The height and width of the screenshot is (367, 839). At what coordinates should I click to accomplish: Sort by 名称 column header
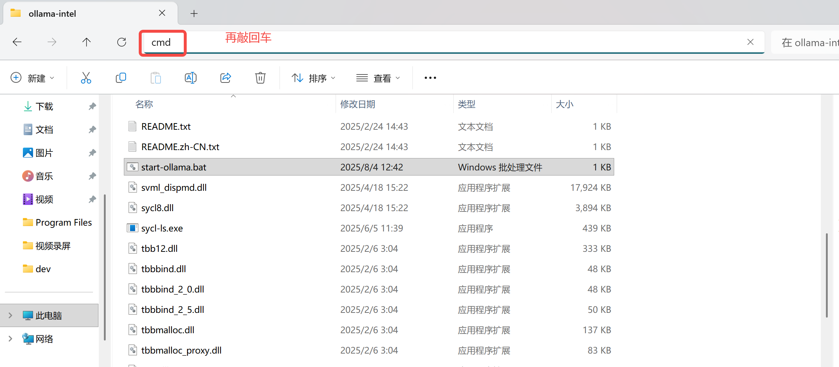[144, 104]
